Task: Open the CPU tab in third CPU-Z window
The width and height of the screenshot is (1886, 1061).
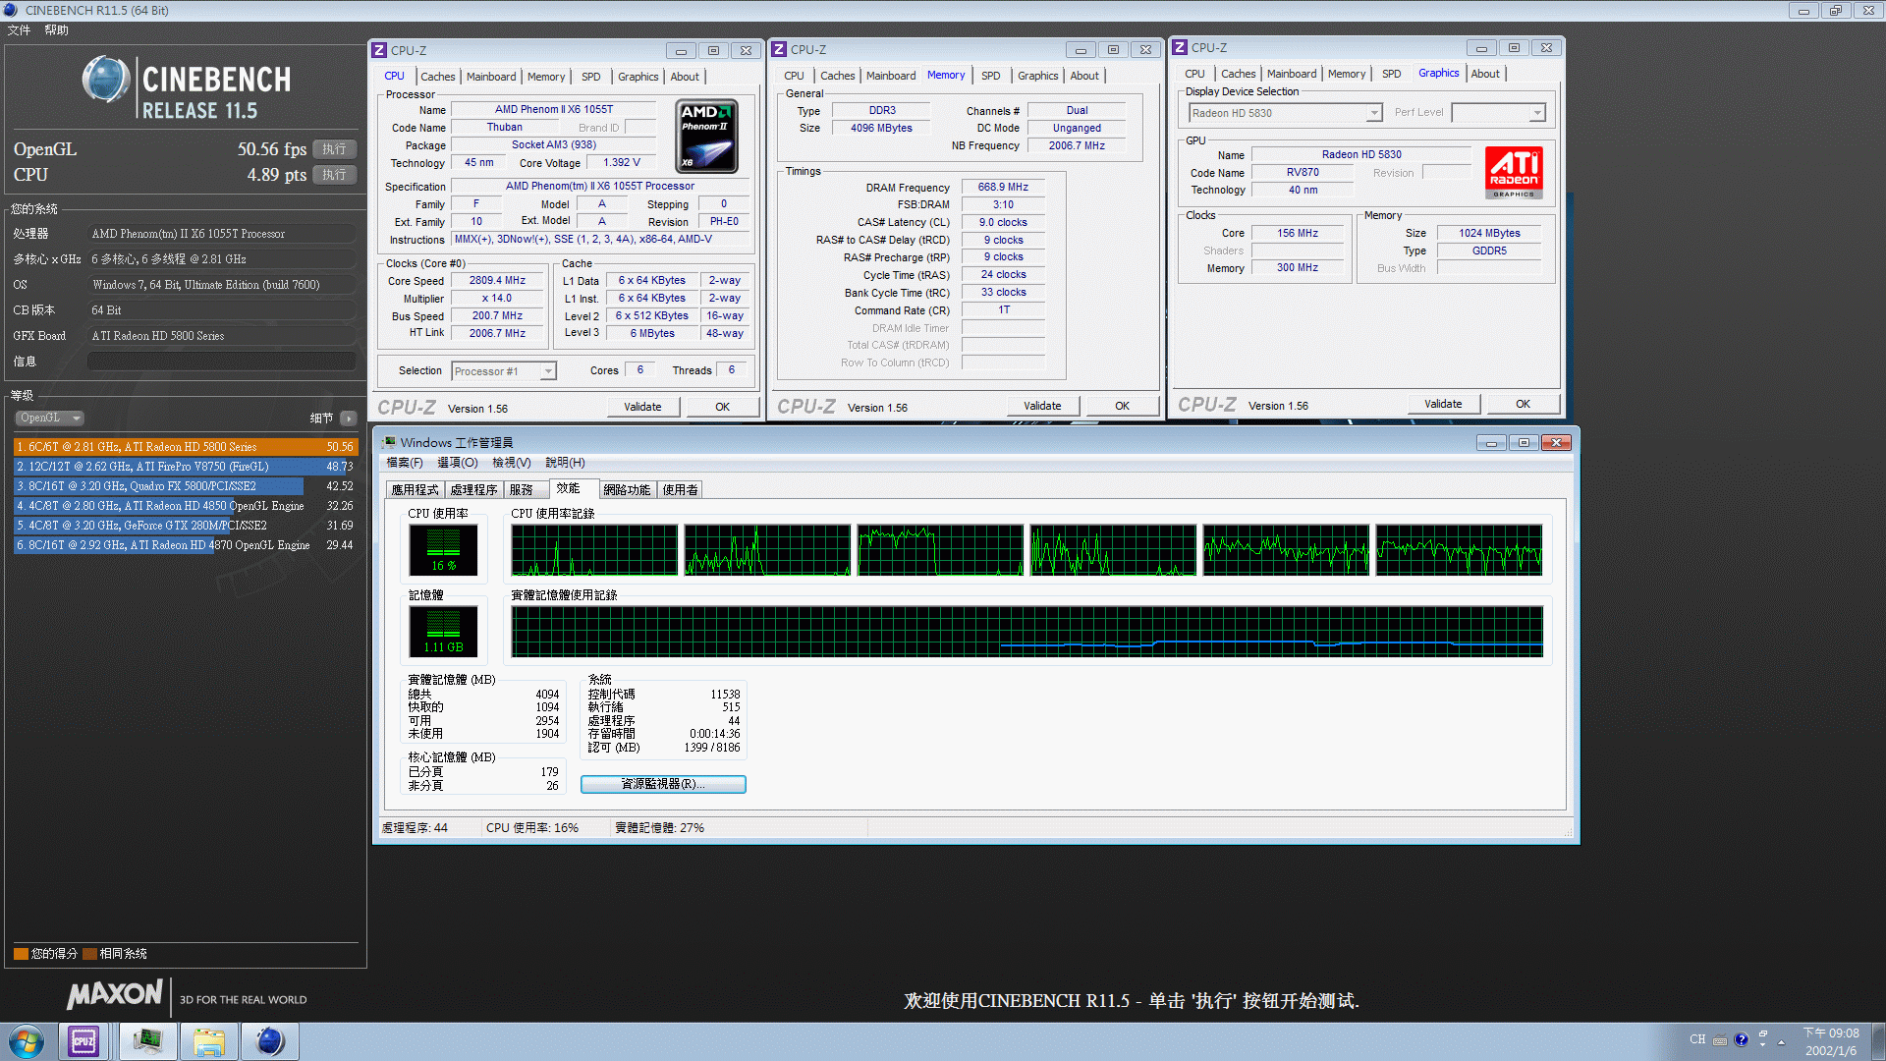Action: pos(1194,74)
